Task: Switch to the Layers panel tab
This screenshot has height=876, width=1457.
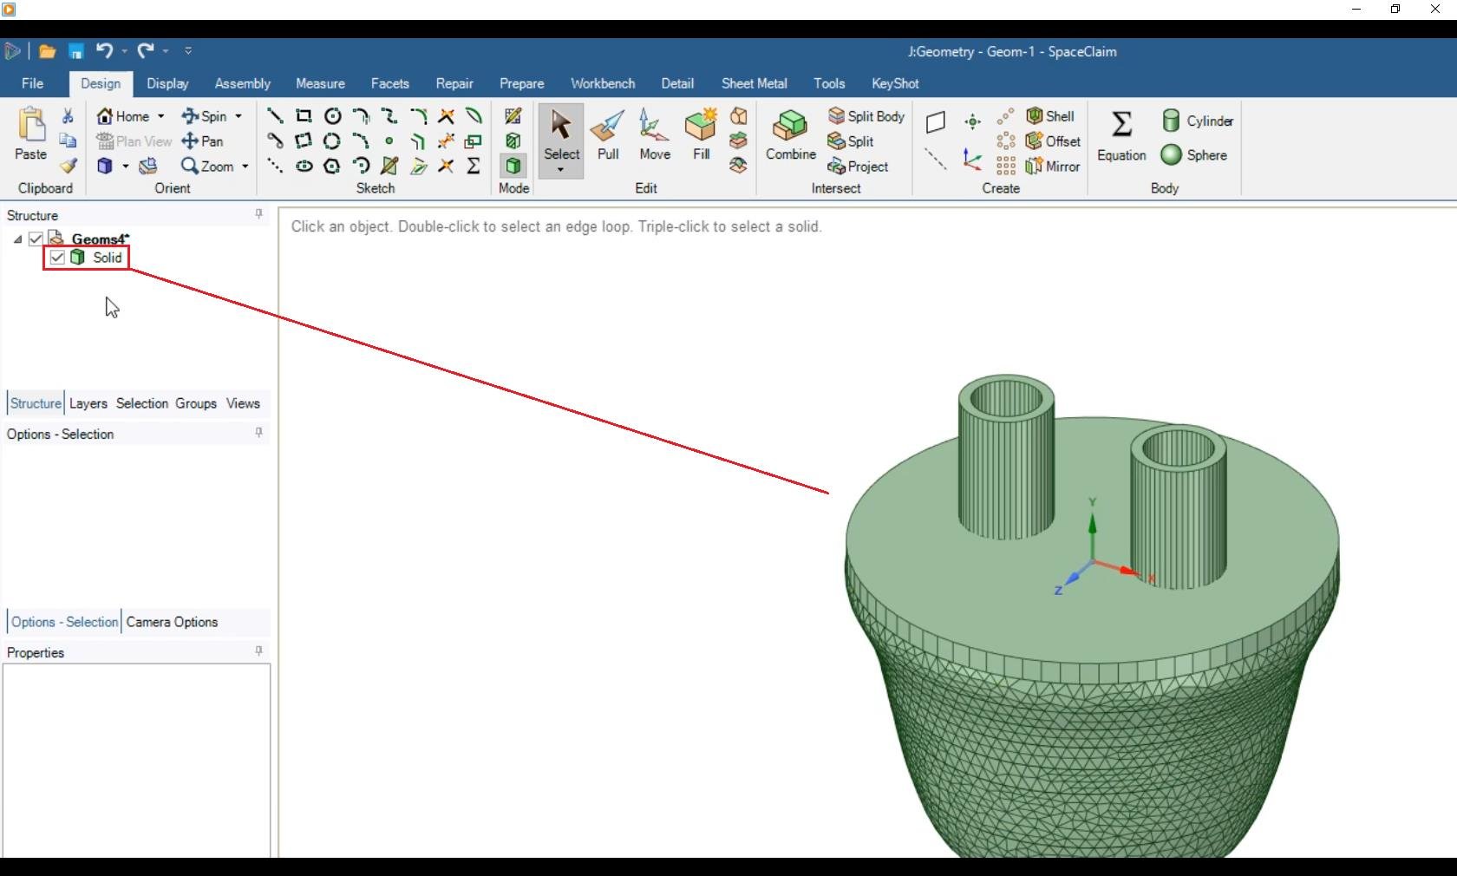Action: (88, 403)
